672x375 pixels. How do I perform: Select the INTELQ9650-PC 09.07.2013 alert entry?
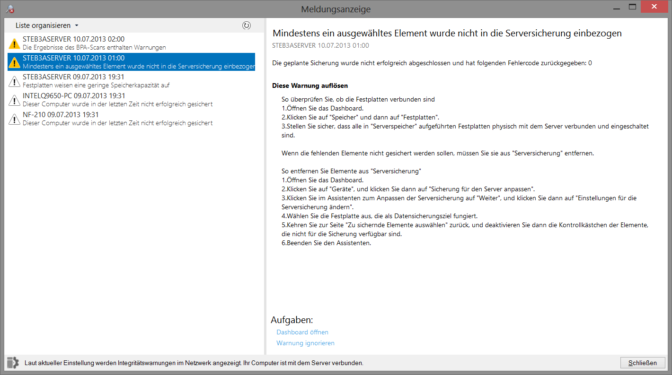[x=133, y=100]
